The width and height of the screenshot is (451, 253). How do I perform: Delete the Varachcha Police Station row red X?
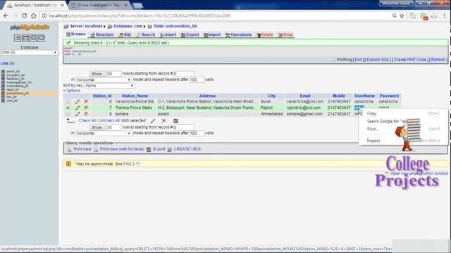[86, 101]
